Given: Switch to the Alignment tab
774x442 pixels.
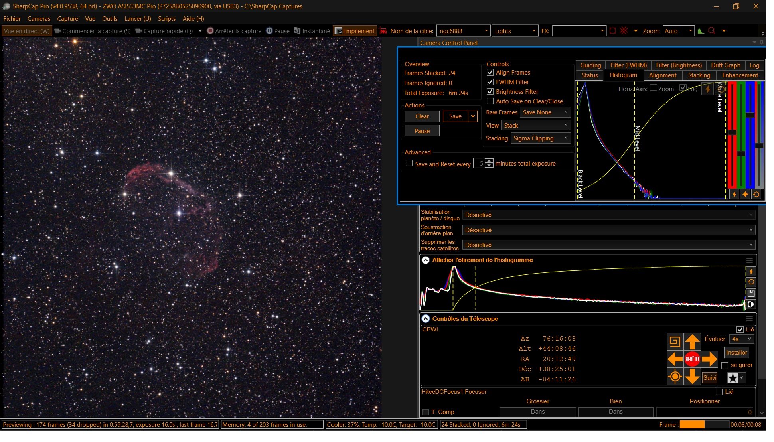Looking at the screenshot, I should pos(662,75).
